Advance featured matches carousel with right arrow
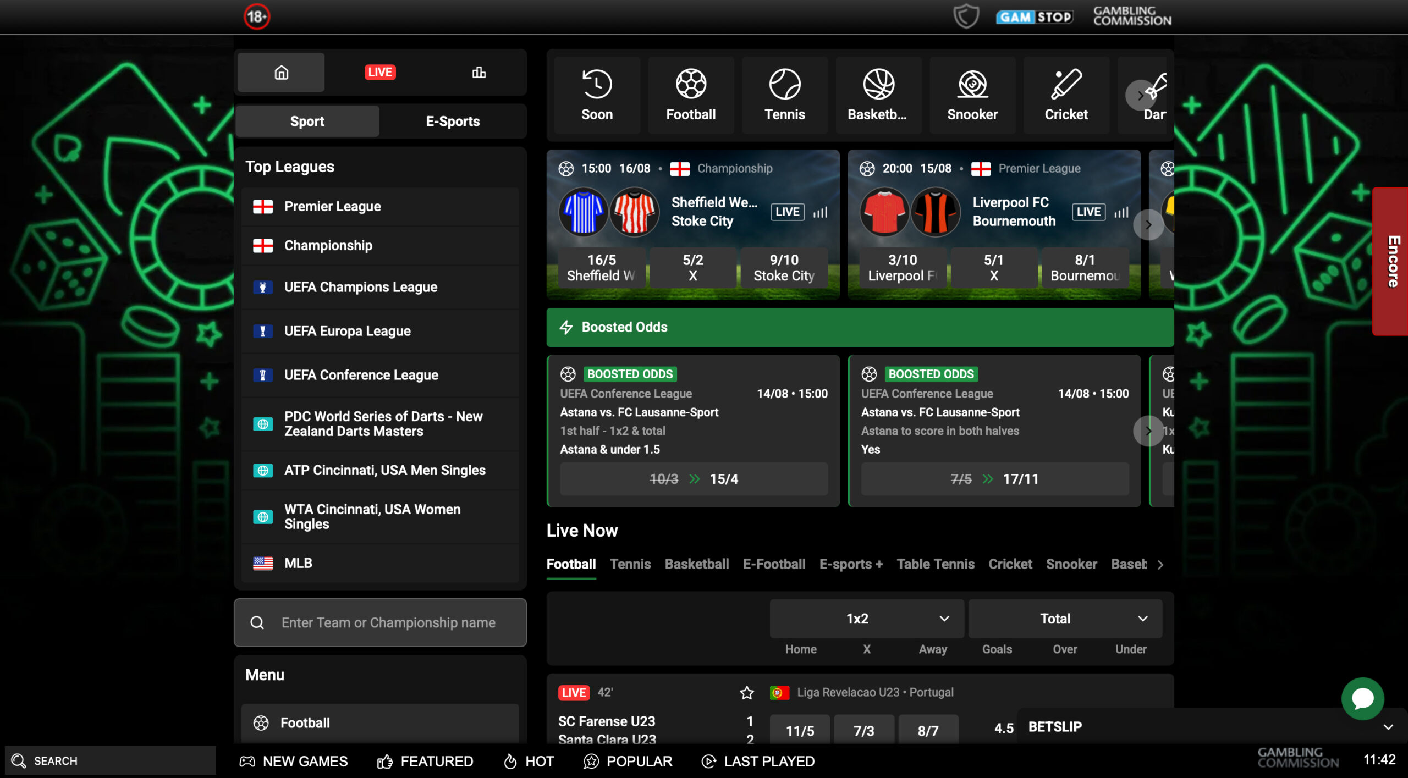 (x=1148, y=224)
